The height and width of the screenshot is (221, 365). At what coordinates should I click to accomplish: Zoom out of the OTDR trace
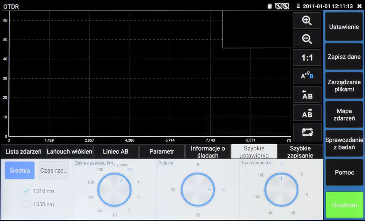click(307, 39)
